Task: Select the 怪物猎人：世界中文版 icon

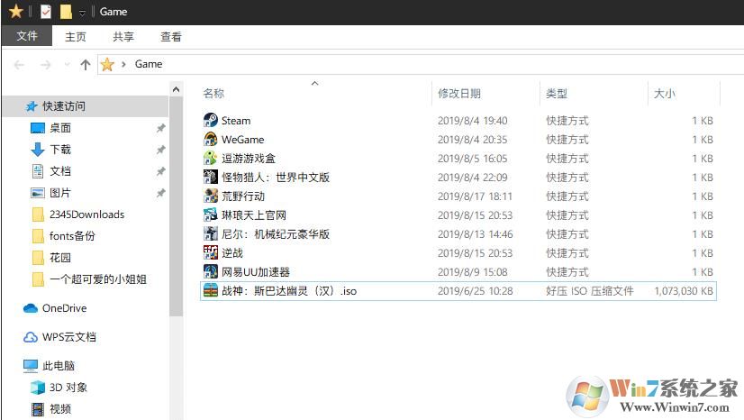Action: coord(210,177)
